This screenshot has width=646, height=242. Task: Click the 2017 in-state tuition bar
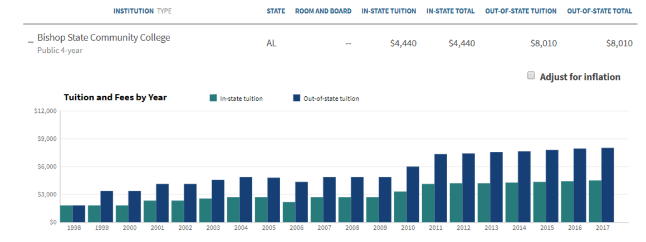[595, 201]
